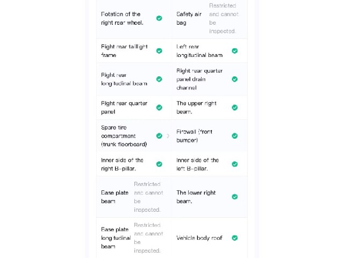Click the restricted notice beside Base plate beam
This screenshot has width=344, height=258.
tap(148, 197)
